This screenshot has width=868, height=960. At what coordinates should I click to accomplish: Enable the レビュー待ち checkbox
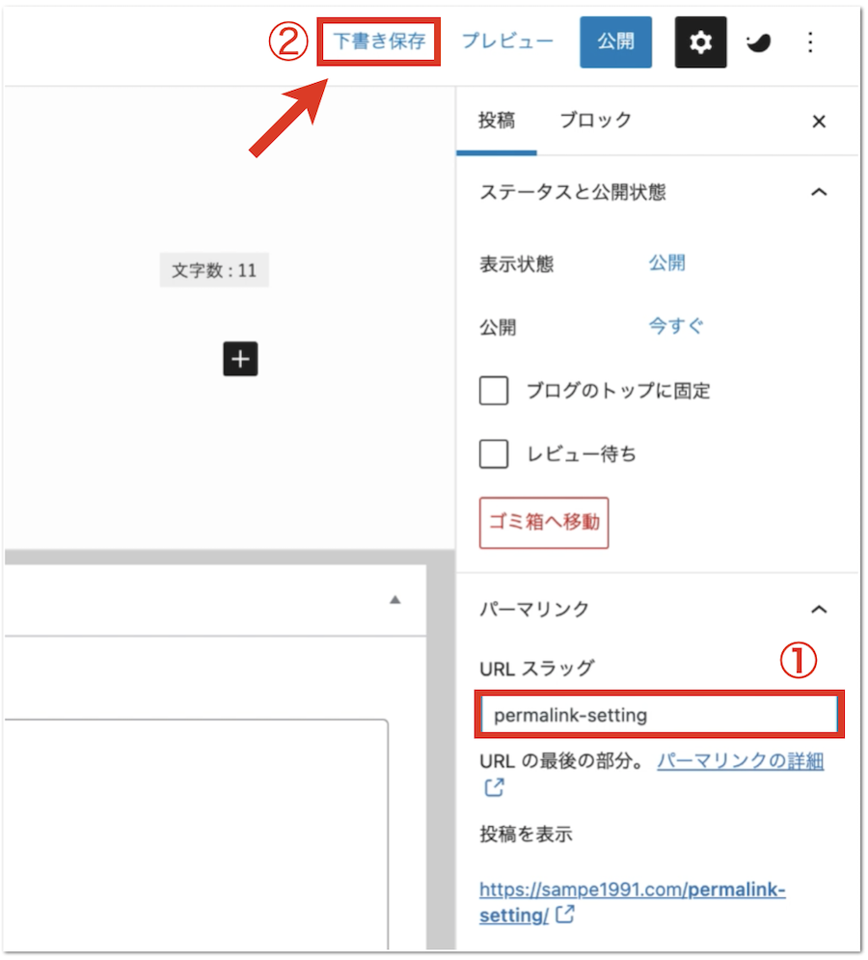[494, 453]
